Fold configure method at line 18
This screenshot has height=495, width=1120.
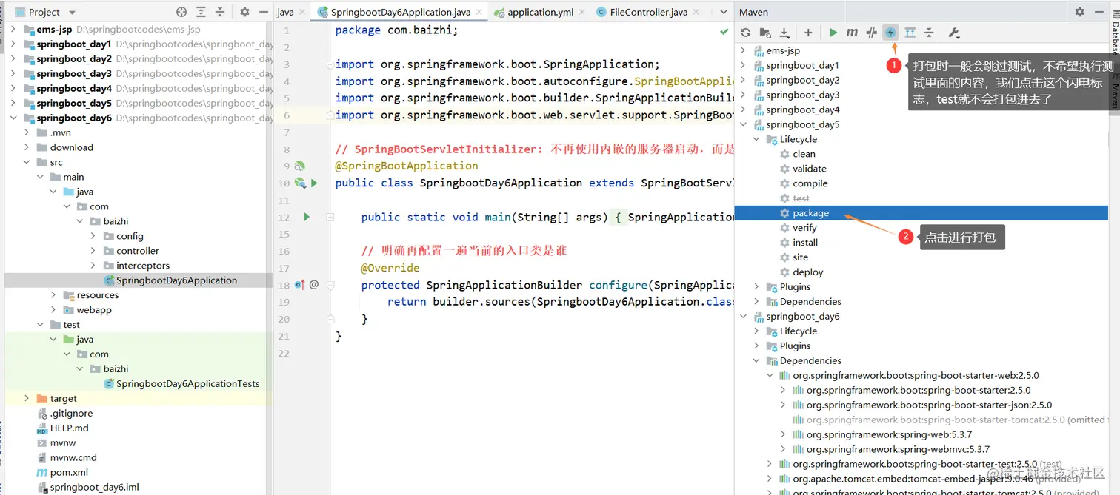tap(330, 285)
